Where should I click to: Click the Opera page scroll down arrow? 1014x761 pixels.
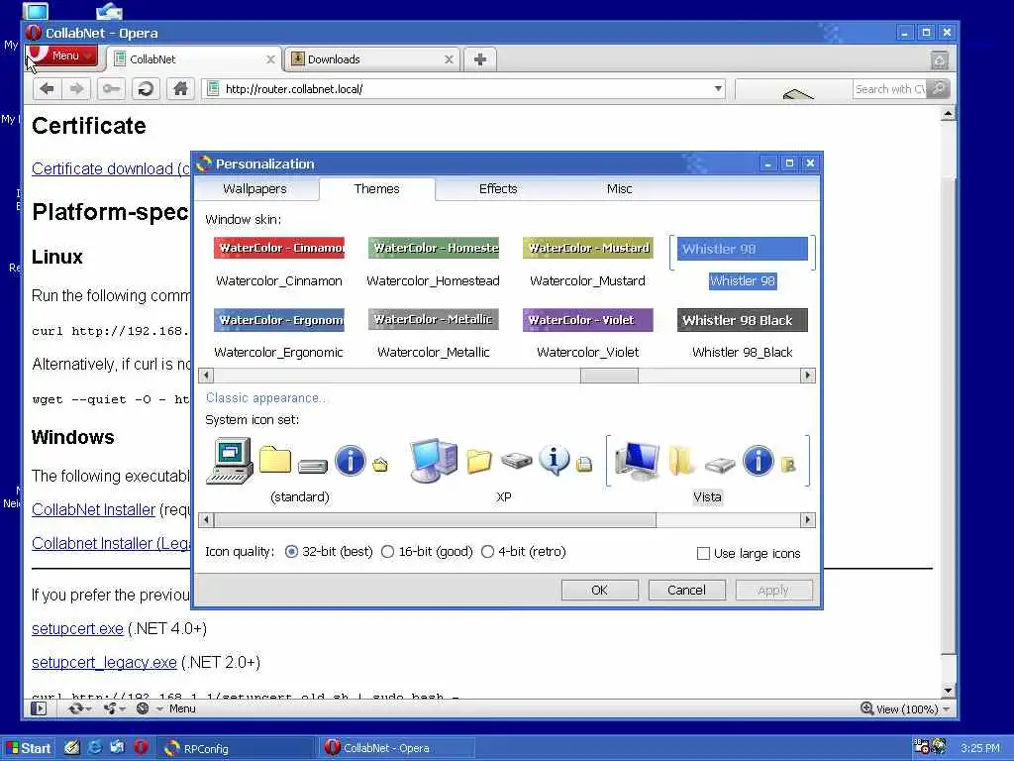coord(948,691)
